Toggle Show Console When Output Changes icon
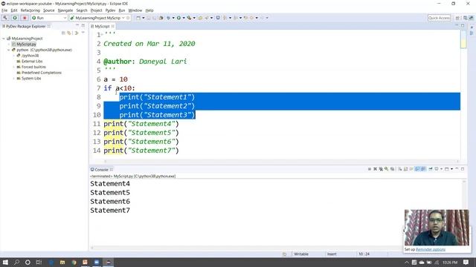 tap(417, 169)
